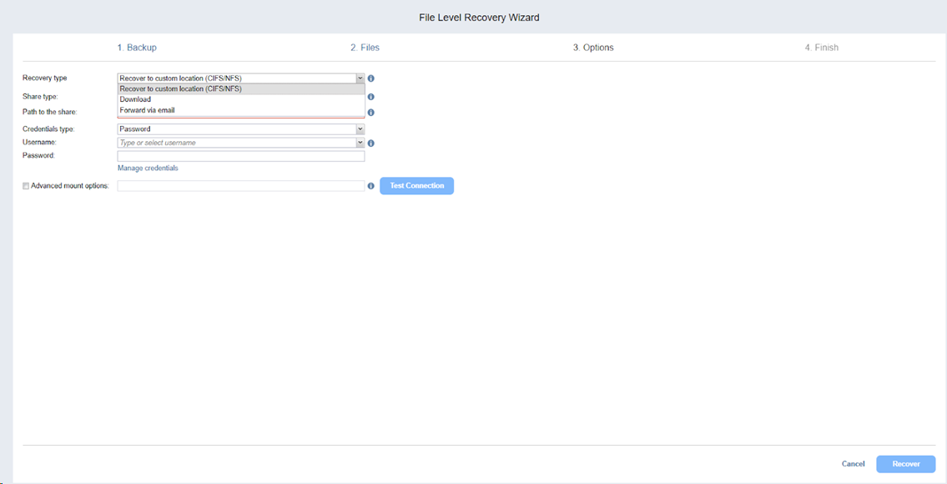Cancel the File Level Recovery Wizard

point(853,464)
